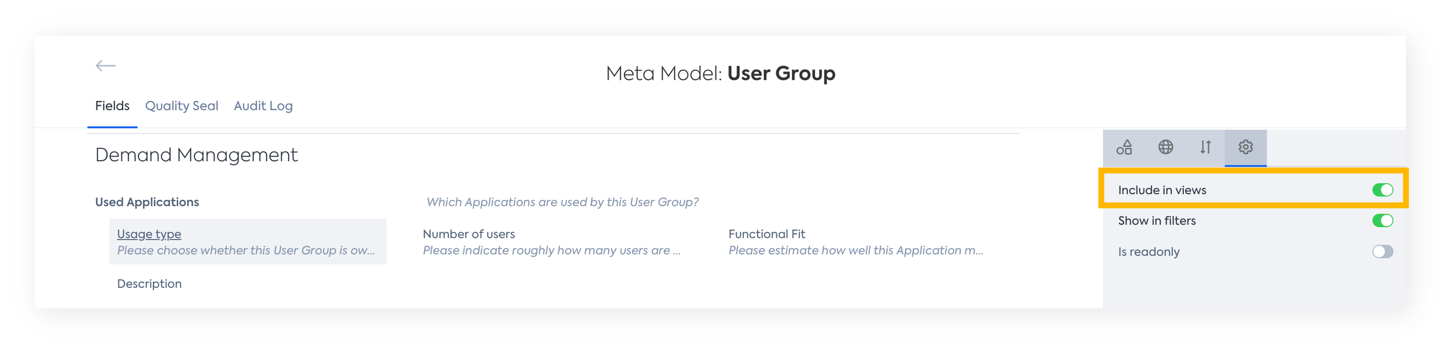
Task: Disable the Show in filters switch
Action: 1382,221
